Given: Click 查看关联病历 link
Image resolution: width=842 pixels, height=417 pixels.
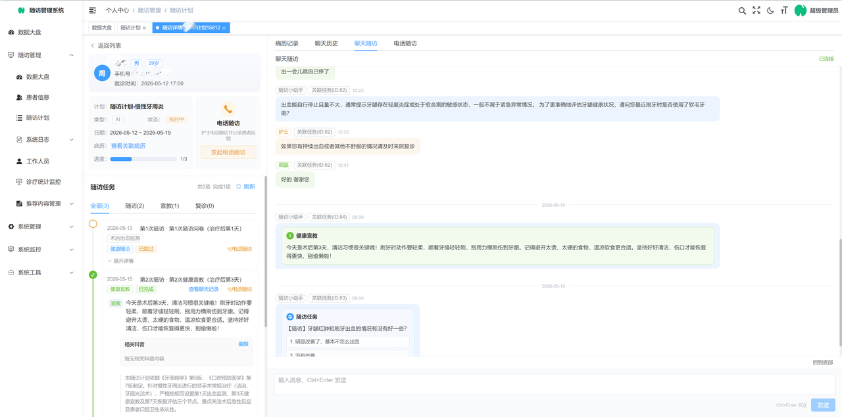Looking at the screenshot, I should 128,146.
